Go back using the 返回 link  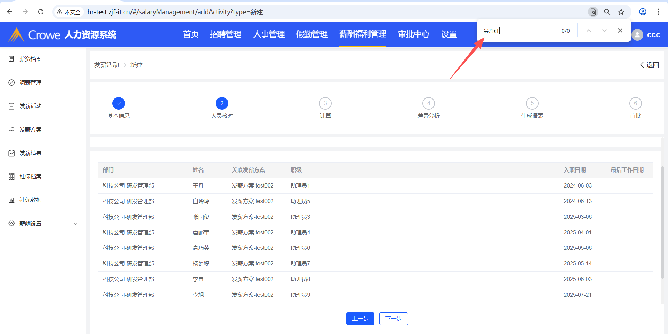pos(650,65)
